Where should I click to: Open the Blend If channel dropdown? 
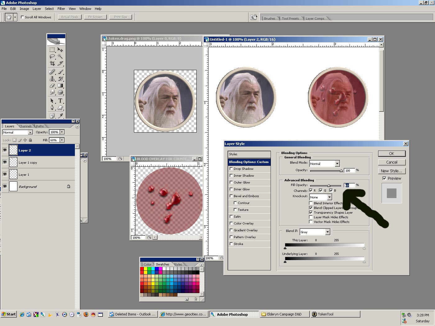click(x=327, y=232)
